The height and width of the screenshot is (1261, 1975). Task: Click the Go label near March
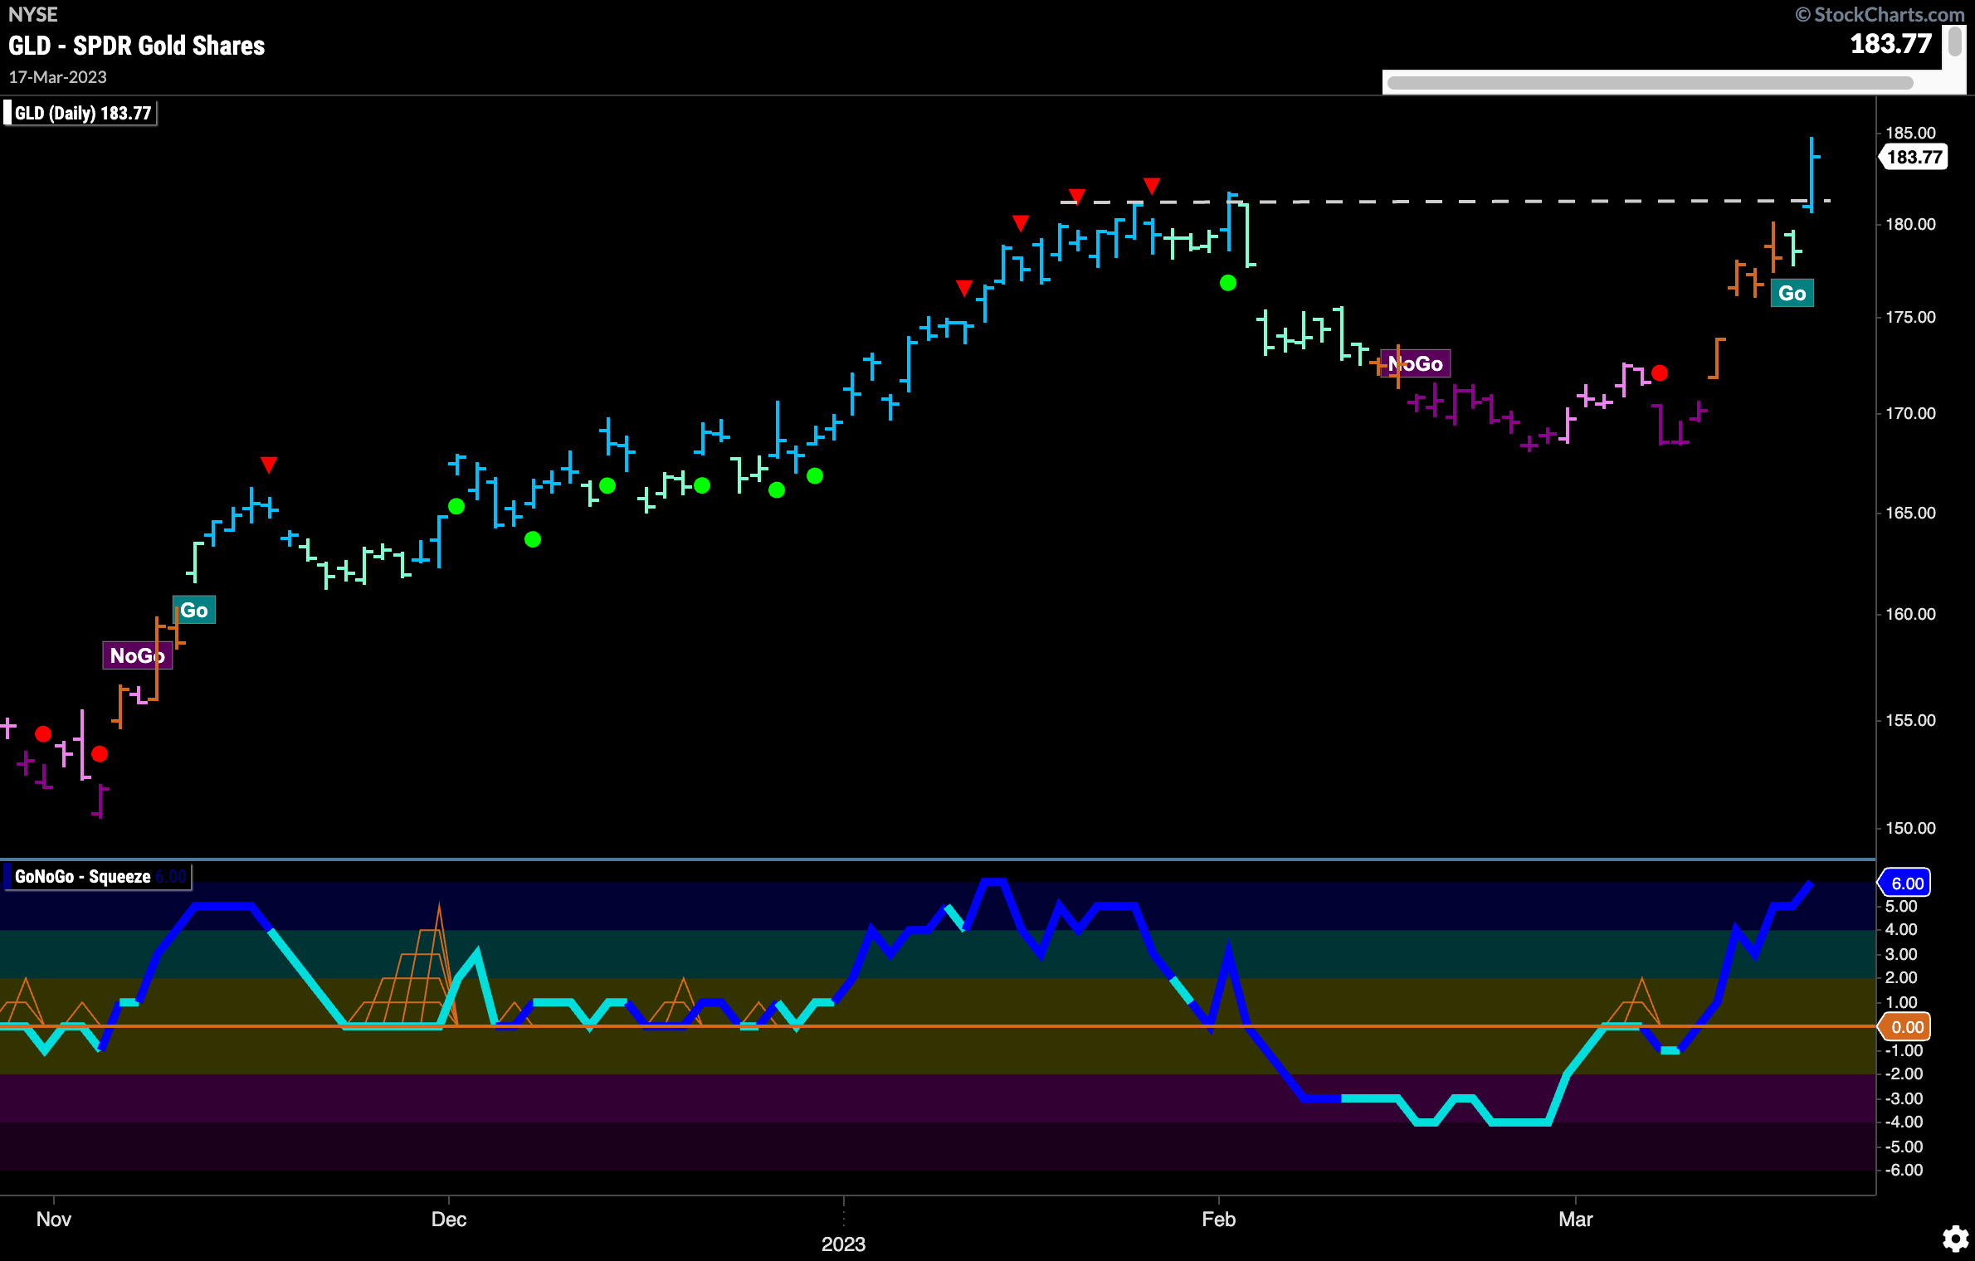click(1792, 293)
